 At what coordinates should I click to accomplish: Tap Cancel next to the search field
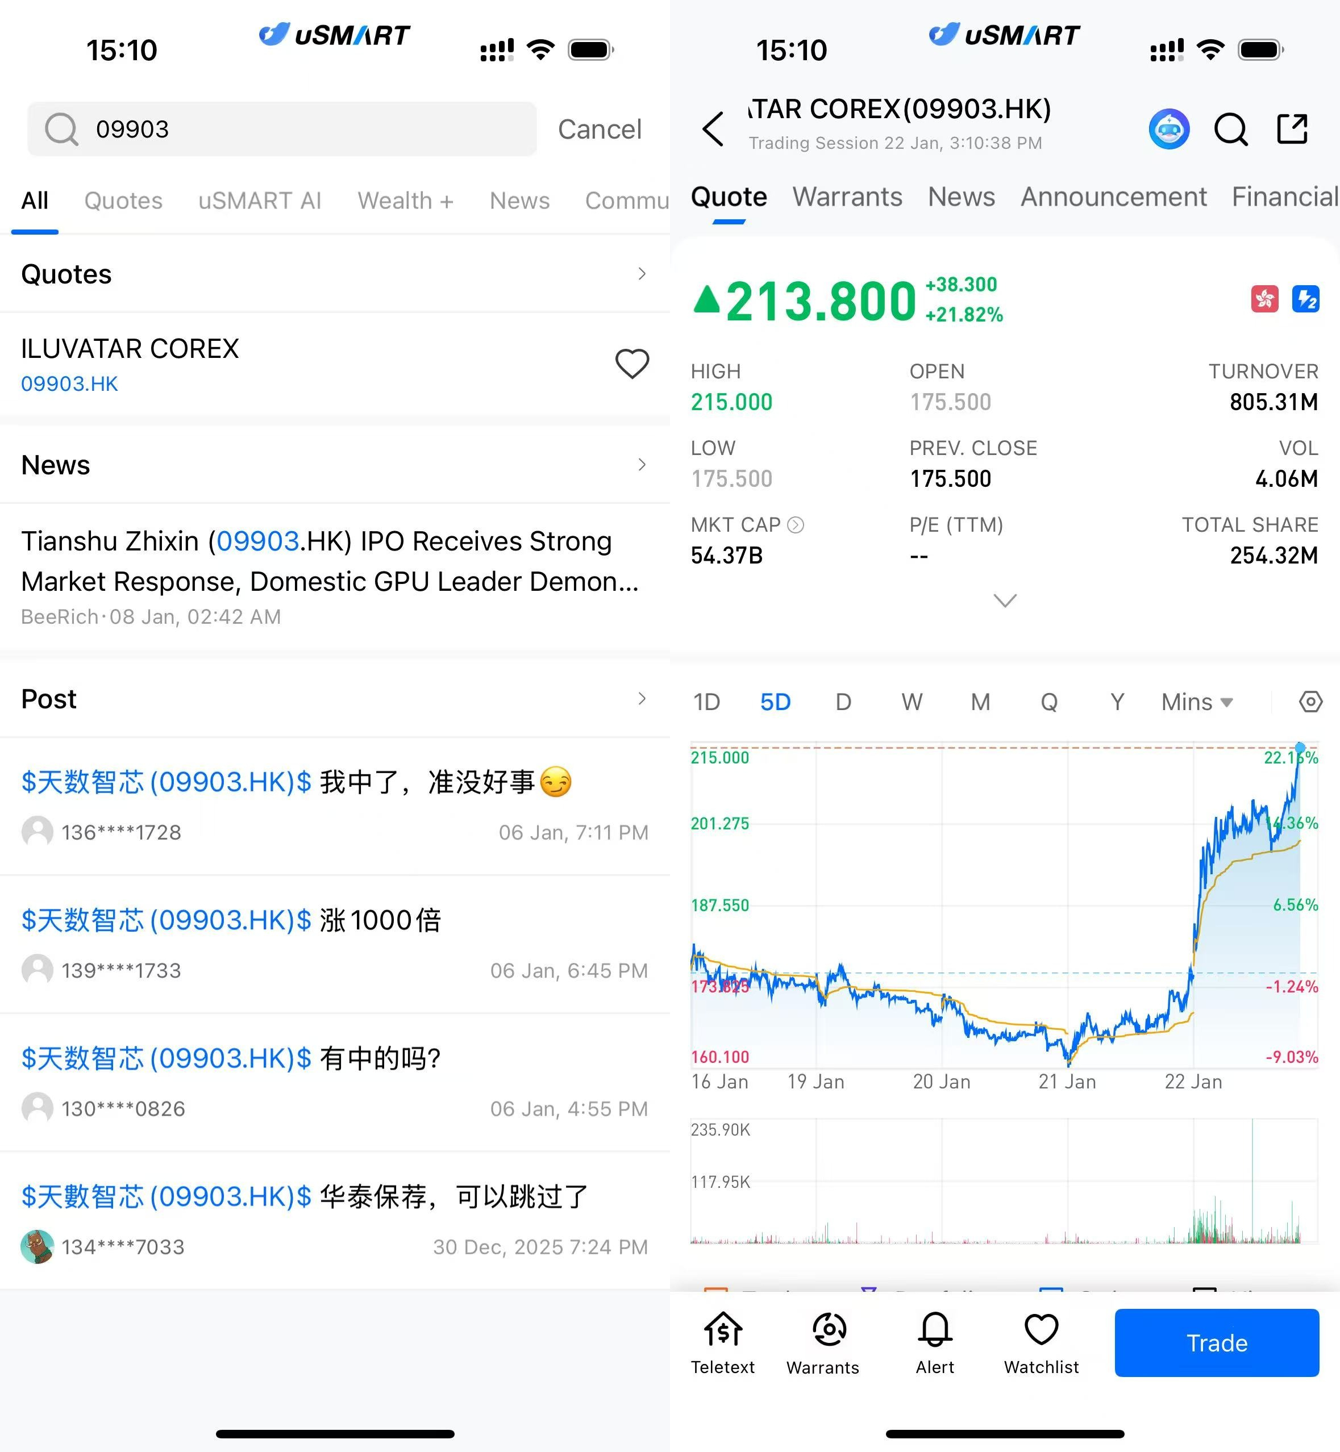click(x=599, y=130)
